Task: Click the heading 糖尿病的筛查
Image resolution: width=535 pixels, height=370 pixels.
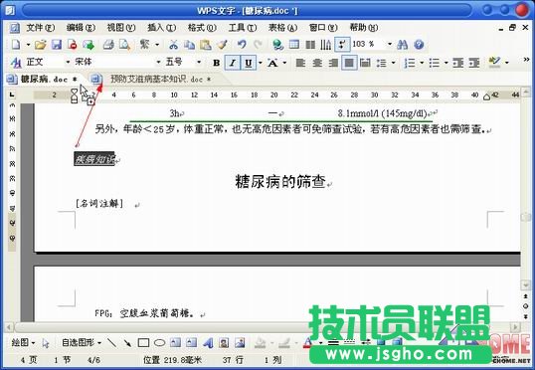Action: point(280,181)
